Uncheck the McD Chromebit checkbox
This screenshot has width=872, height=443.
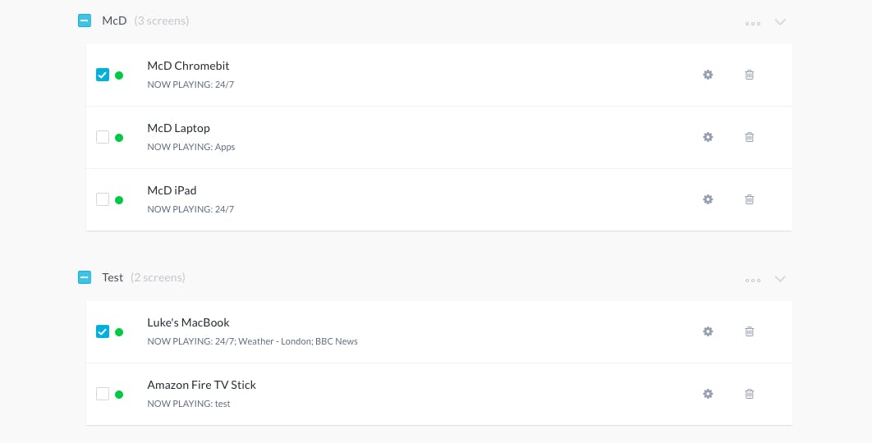103,75
